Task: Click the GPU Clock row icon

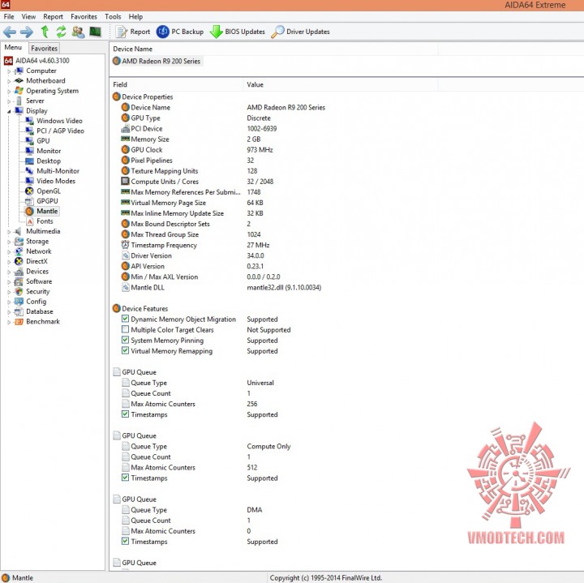Action: 126,150
